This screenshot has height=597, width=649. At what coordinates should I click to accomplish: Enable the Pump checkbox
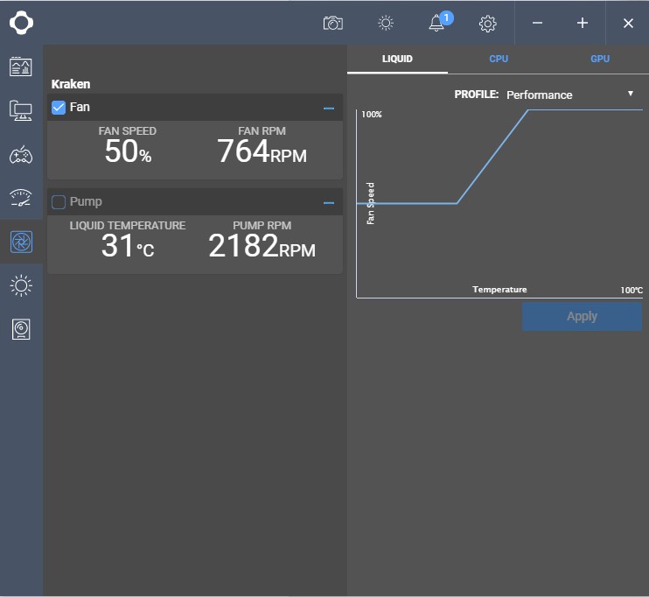pos(59,202)
